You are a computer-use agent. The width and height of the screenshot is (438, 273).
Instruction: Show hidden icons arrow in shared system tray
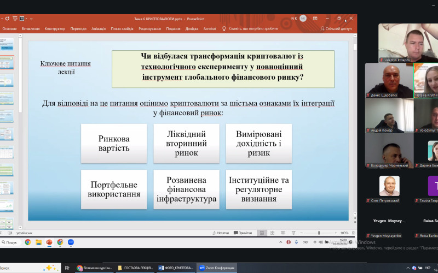(281, 242)
